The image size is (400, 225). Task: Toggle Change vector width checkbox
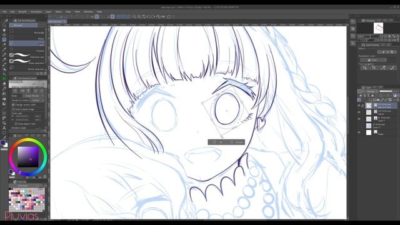coord(13,104)
